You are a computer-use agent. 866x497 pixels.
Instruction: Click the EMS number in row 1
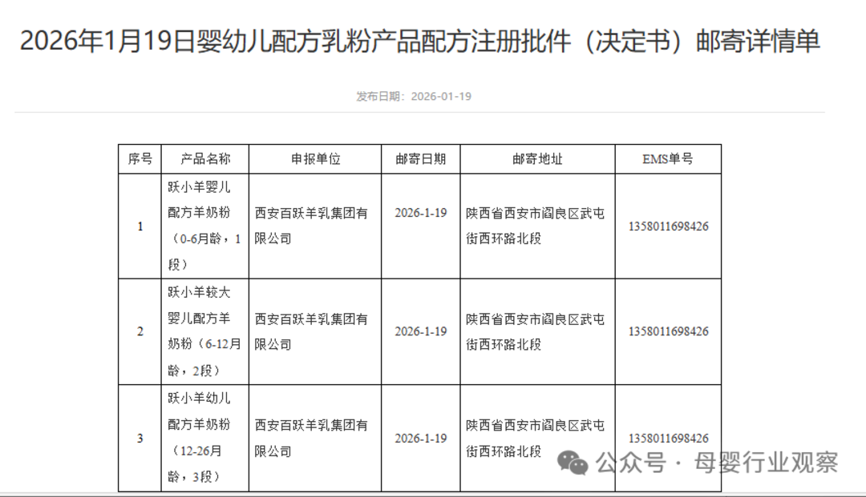pos(668,226)
